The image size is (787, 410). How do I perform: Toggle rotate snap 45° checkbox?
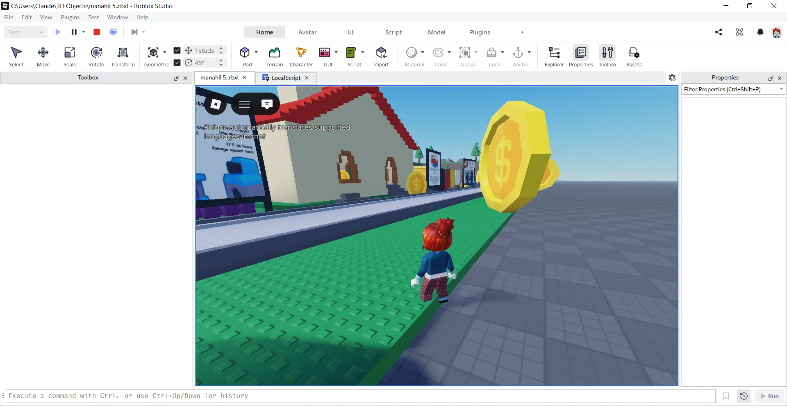click(x=177, y=63)
